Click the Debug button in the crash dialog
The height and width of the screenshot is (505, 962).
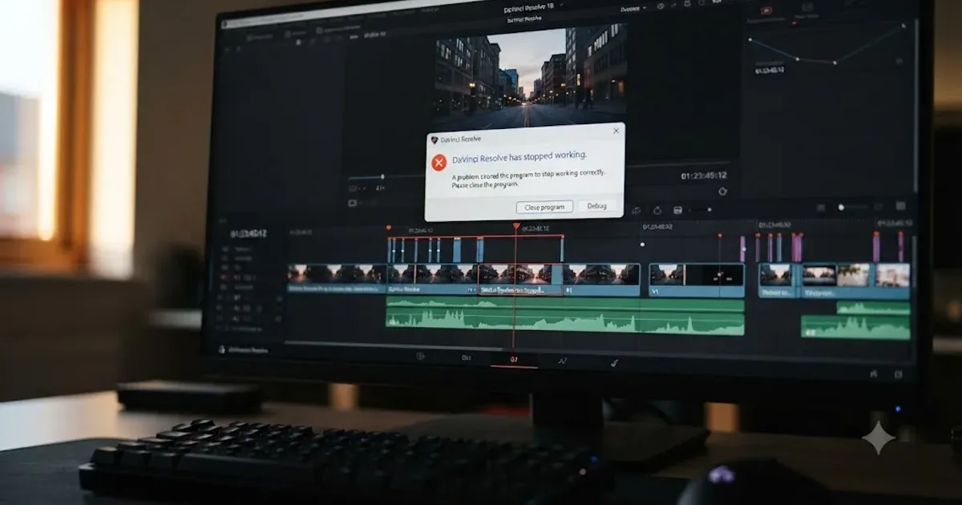point(597,206)
